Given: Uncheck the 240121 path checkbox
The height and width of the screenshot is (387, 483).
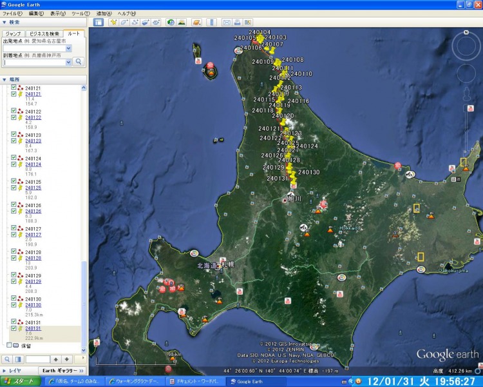Looking at the screenshot, I should click(14, 87).
